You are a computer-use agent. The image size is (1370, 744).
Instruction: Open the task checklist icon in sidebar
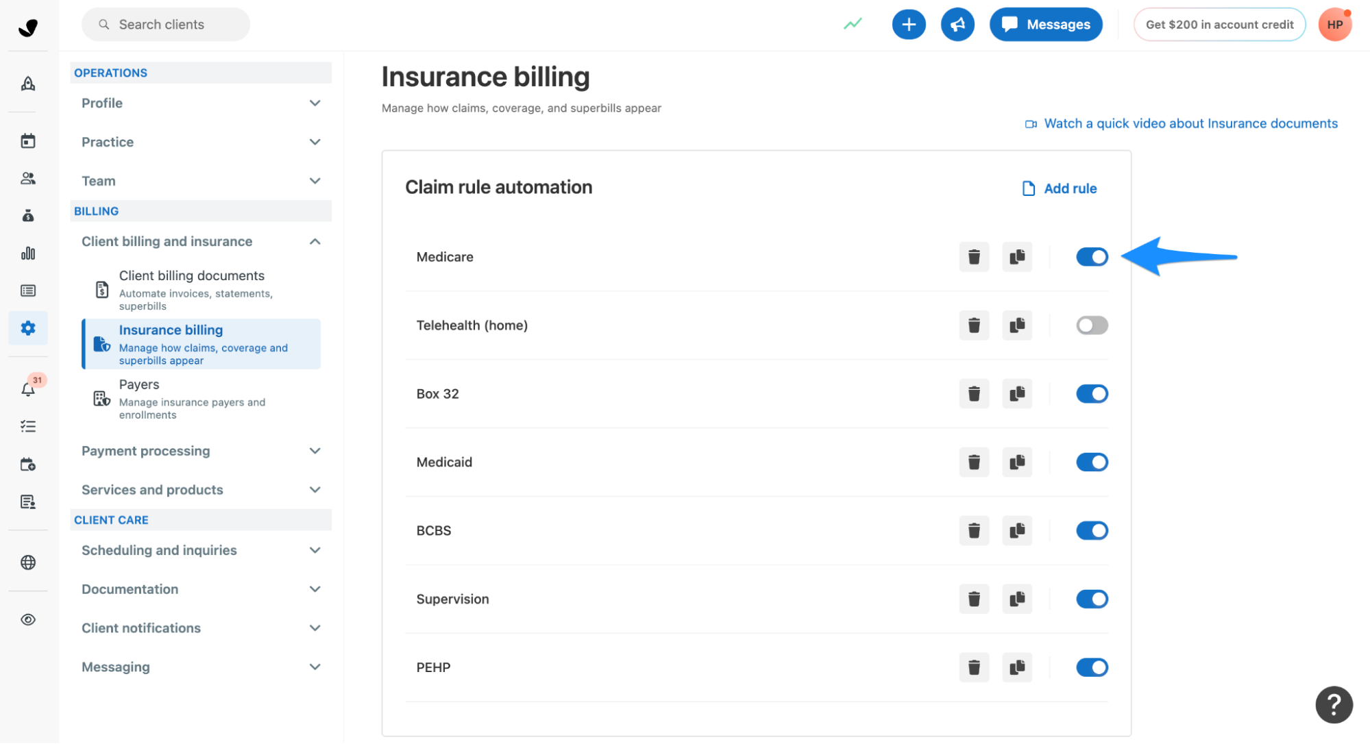point(28,427)
